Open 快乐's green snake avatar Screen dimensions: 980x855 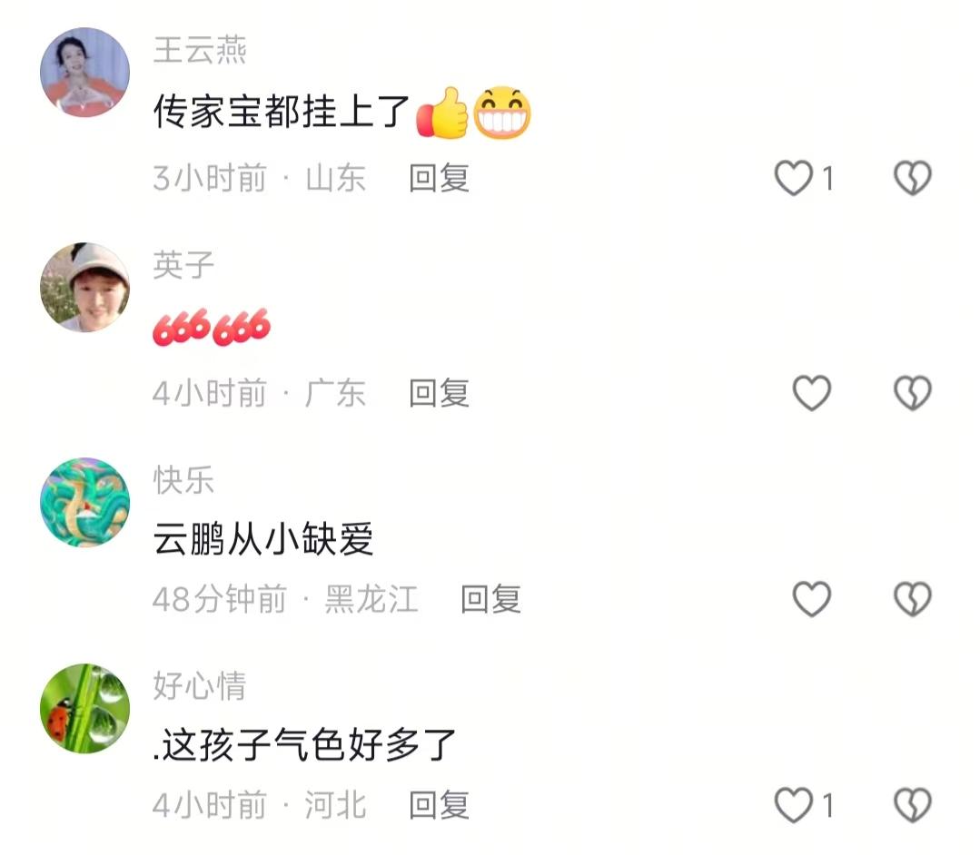(85, 503)
